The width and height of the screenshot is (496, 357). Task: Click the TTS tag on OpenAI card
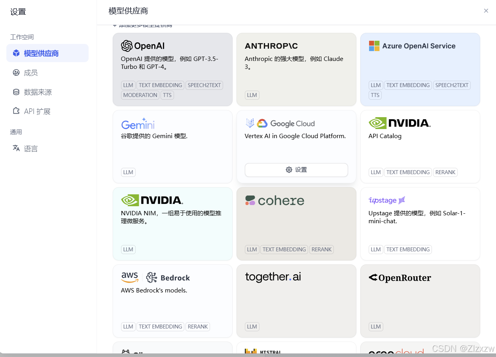tap(167, 95)
